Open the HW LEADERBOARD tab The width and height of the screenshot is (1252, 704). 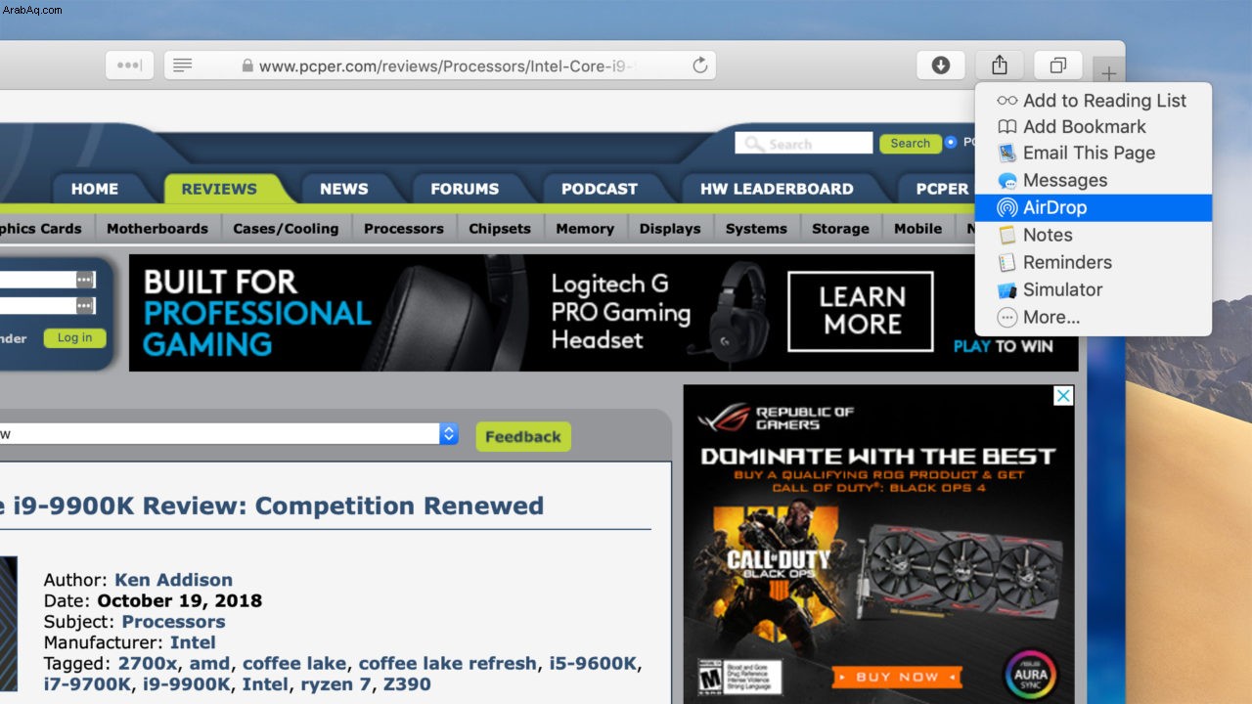(x=777, y=189)
